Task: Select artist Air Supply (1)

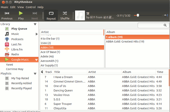Action: [72, 65]
